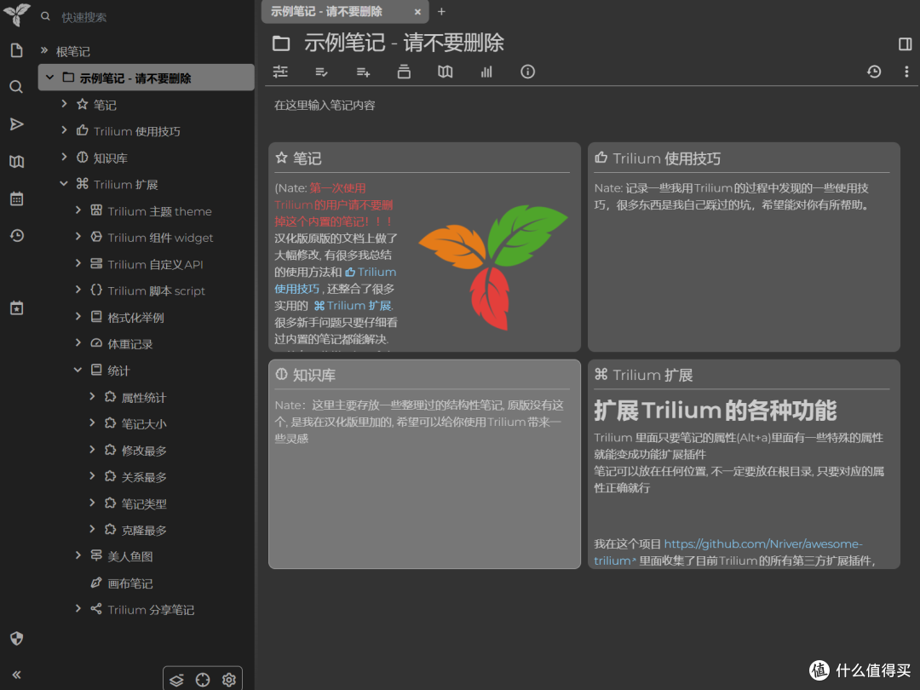This screenshot has height=690, width=920.
Task: Open tree settings gear icon
Action: click(229, 680)
